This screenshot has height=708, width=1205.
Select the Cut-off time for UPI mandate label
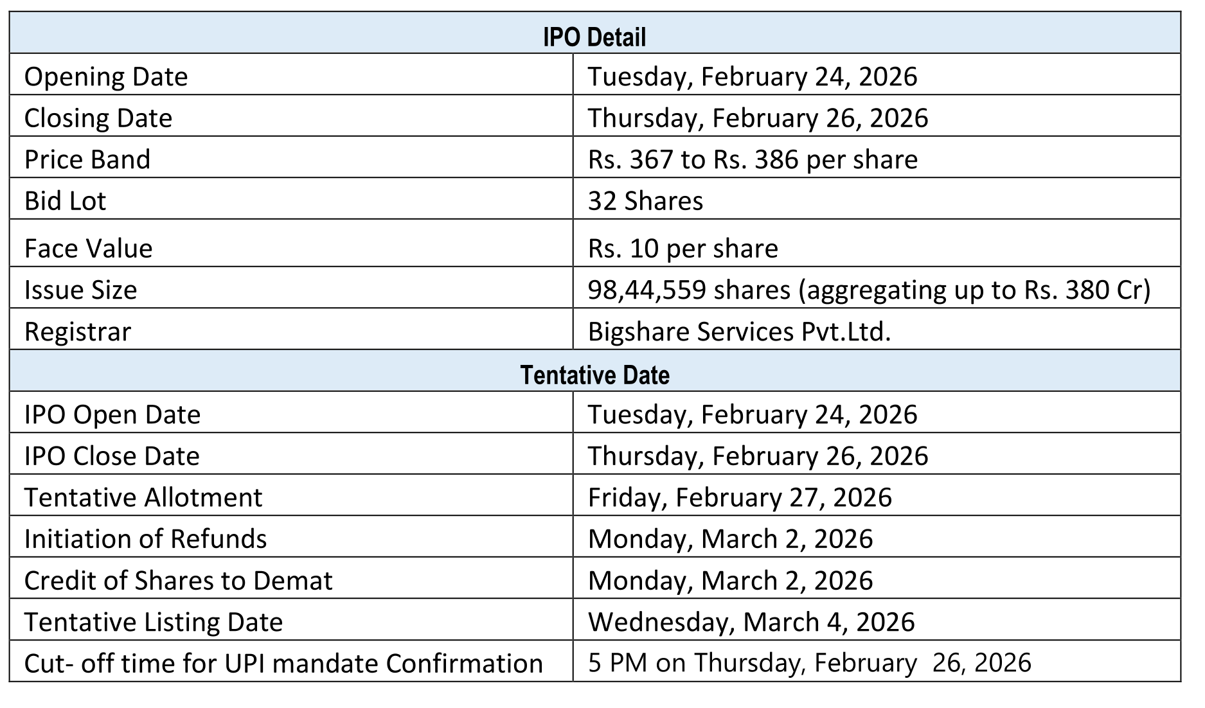[x=283, y=664]
